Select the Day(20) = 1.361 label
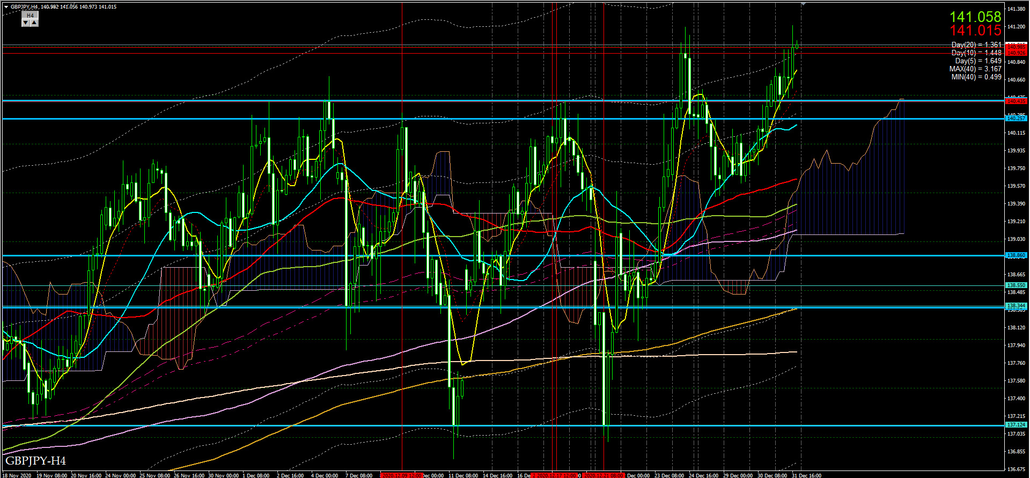The height and width of the screenshot is (478, 1030). (976, 45)
